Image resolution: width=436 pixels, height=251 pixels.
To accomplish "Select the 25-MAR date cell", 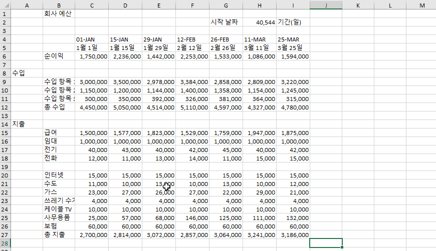I will pos(293,39).
